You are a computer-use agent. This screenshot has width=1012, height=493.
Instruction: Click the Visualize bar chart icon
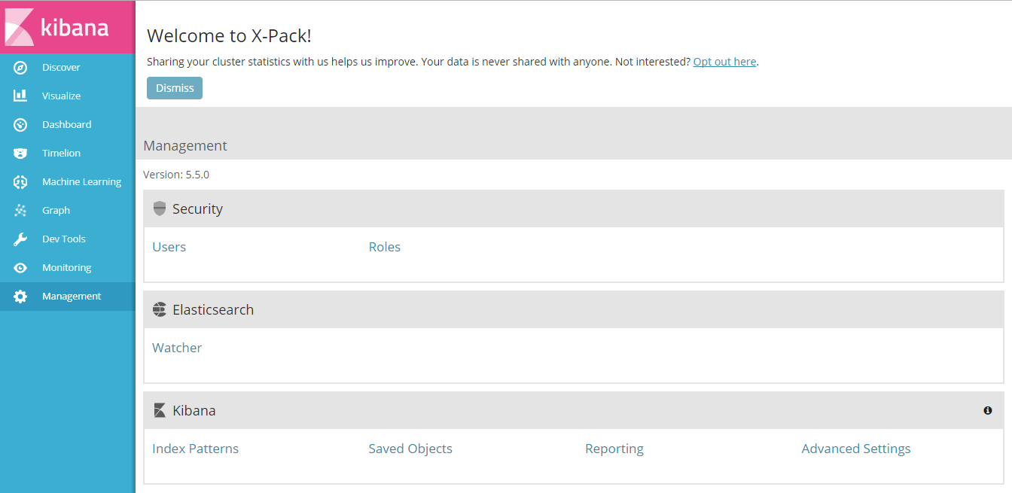pyautogui.click(x=20, y=96)
